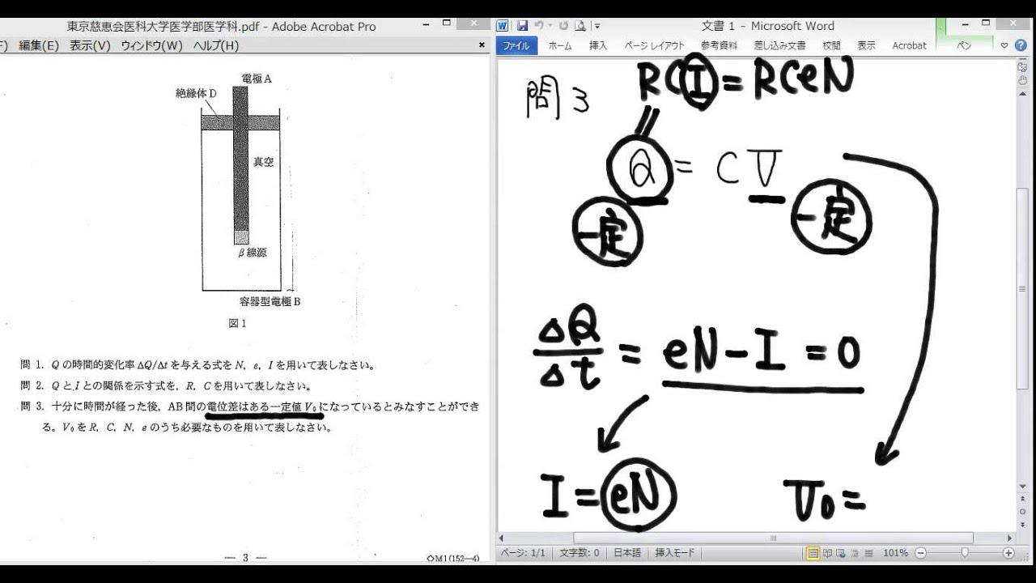1036x583 pixels.
Task: Click the zoom out minus button
Action: click(x=920, y=553)
